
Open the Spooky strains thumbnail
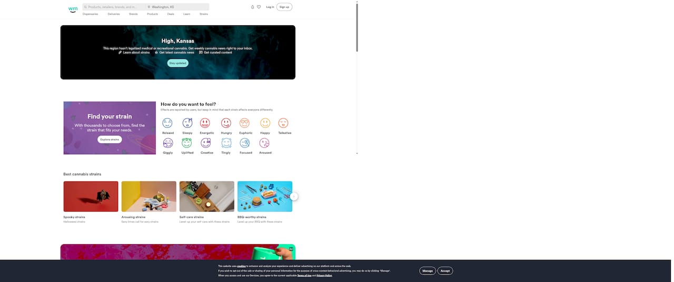91,197
